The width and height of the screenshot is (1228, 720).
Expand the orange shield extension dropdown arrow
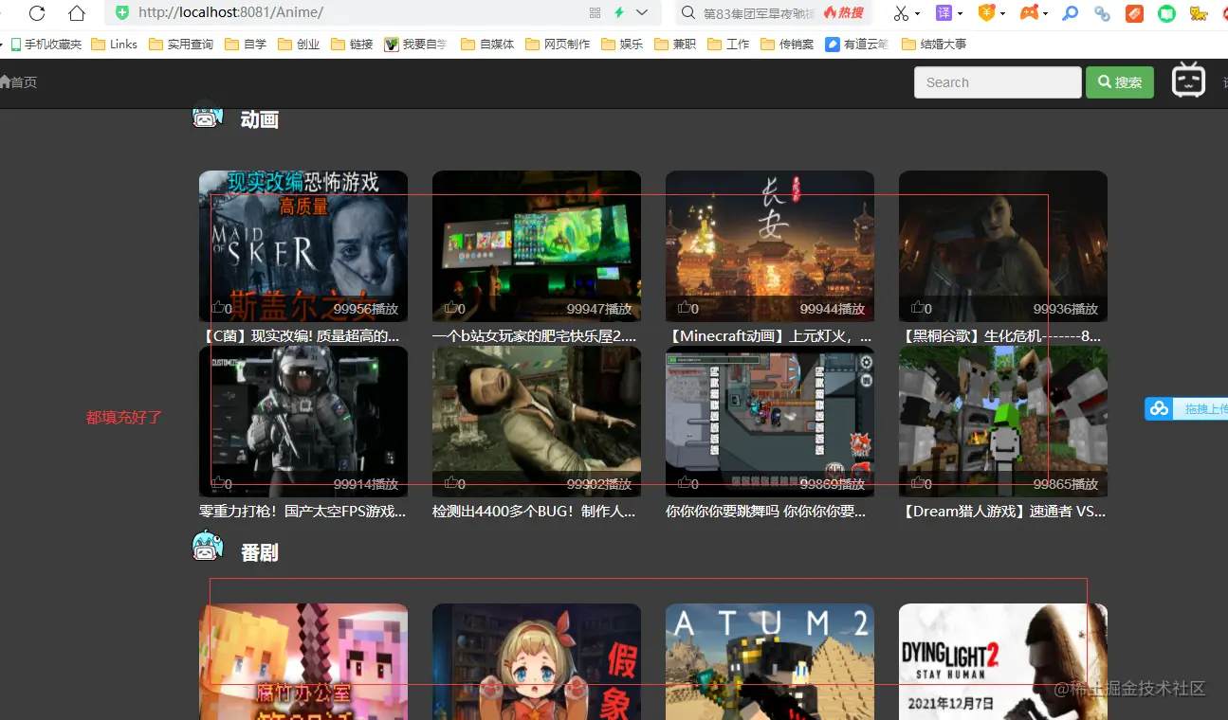[1002, 14]
